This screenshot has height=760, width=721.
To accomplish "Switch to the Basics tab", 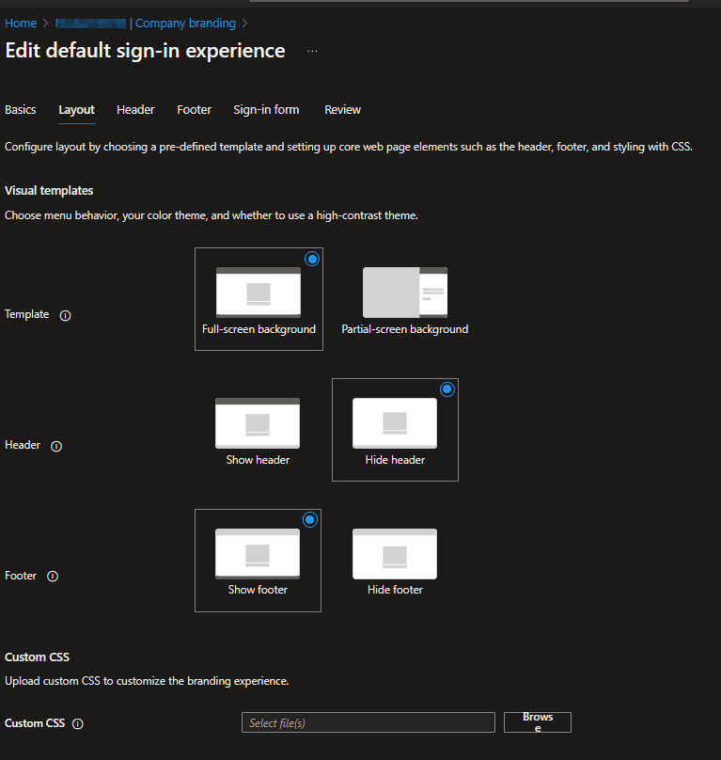I will point(21,110).
